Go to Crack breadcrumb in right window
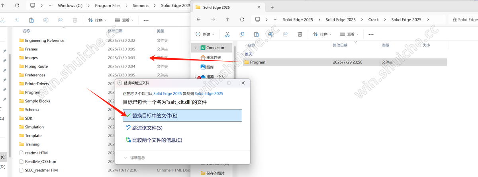Viewport: 478px width, 177px height. click(374, 19)
